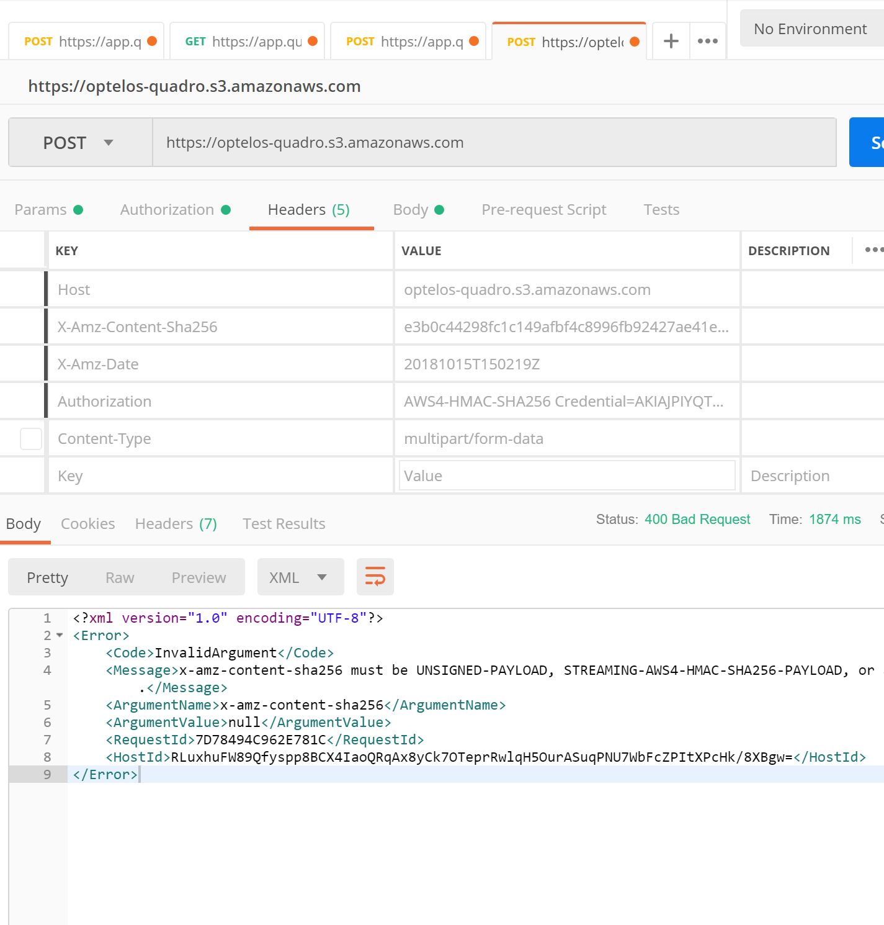The height and width of the screenshot is (925, 884).
Task: Click the multipart/form-data value cell
Action: (567, 438)
